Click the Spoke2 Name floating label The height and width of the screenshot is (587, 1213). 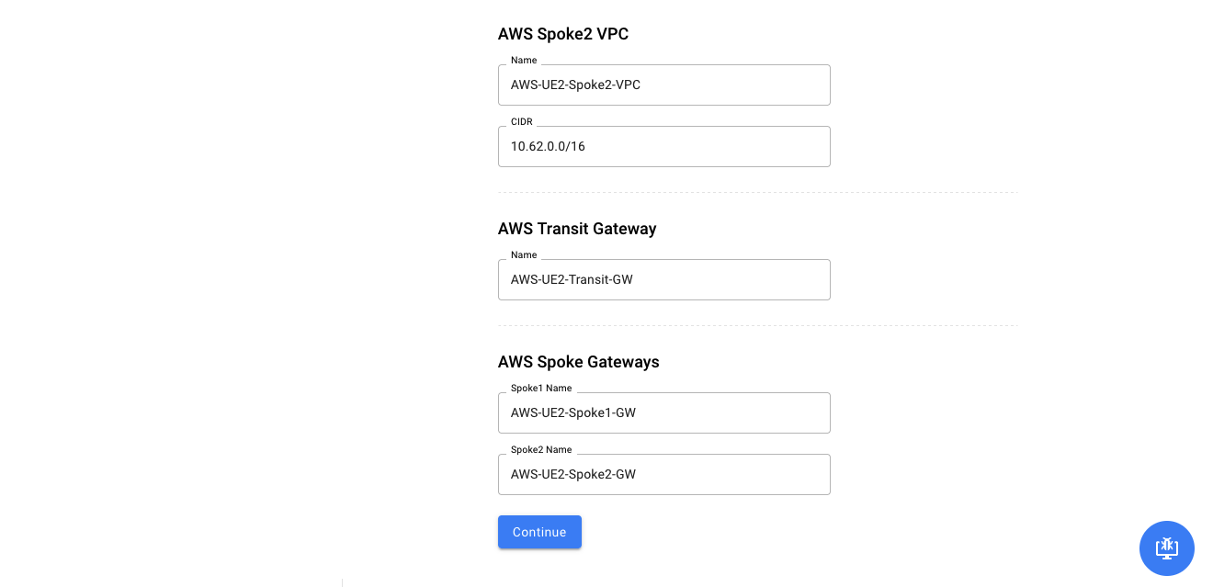tap(541, 450)
